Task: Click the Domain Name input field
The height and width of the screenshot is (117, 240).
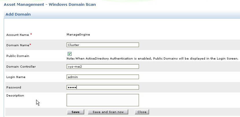Action: pos(102,45)
